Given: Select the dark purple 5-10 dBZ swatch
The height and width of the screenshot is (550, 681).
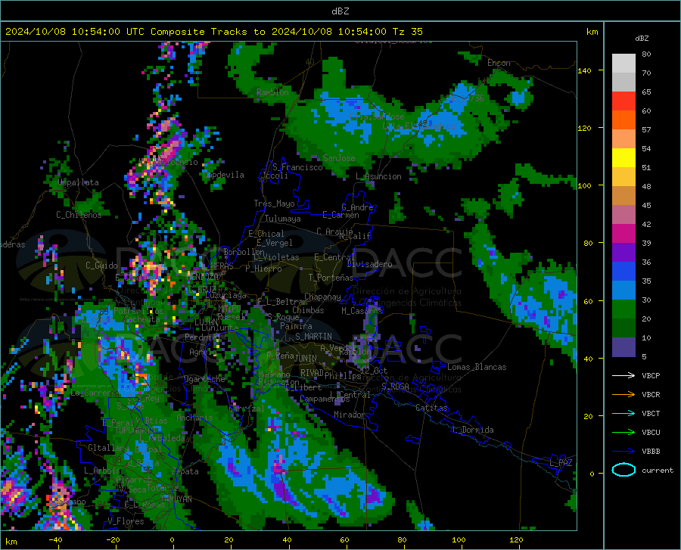Looking at the screenshot, I should point(623,347).
